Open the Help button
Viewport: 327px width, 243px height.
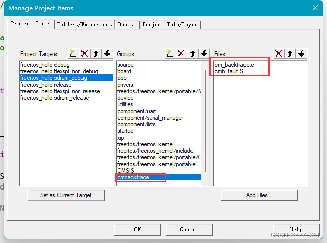pos(296,229)
